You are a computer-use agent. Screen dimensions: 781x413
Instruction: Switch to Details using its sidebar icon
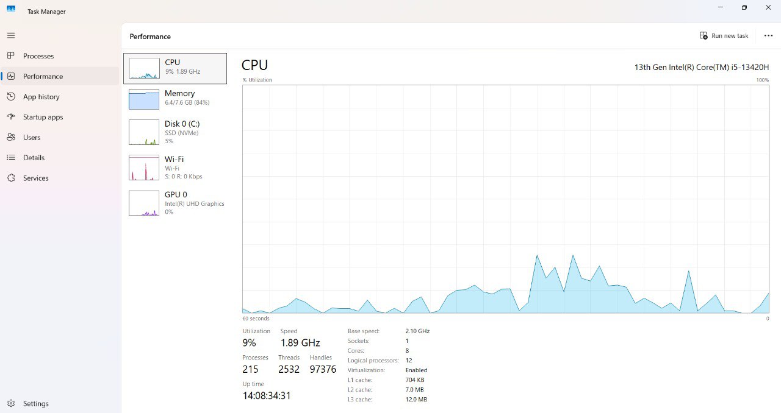pos(11,157)
